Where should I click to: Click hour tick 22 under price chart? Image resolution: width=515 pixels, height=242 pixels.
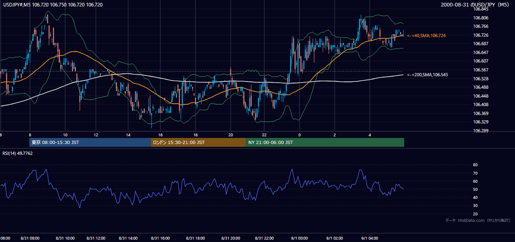264,135
